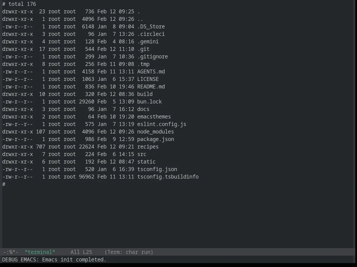Select the node_modules directory name
357x267 pixels.
(x=156, y=132)
